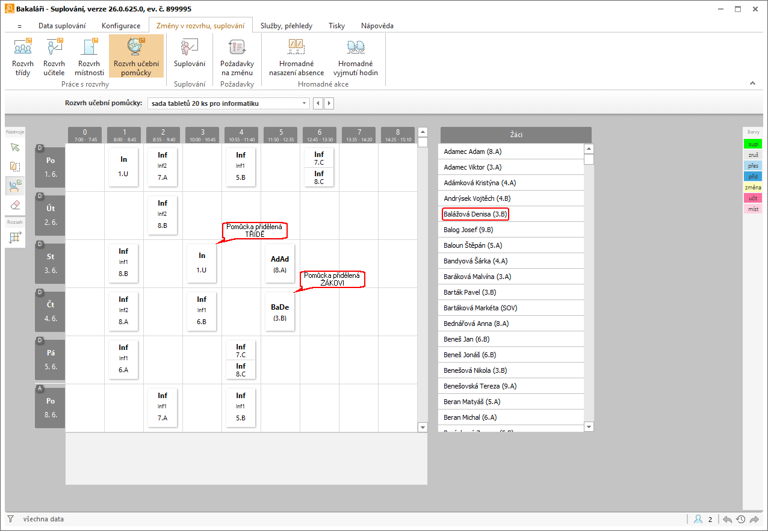Launch Hromadné nasazení absence
Image resolution: width=768 pixels, height=531 pixels.
pyautogui.click(x=296, y=56)
